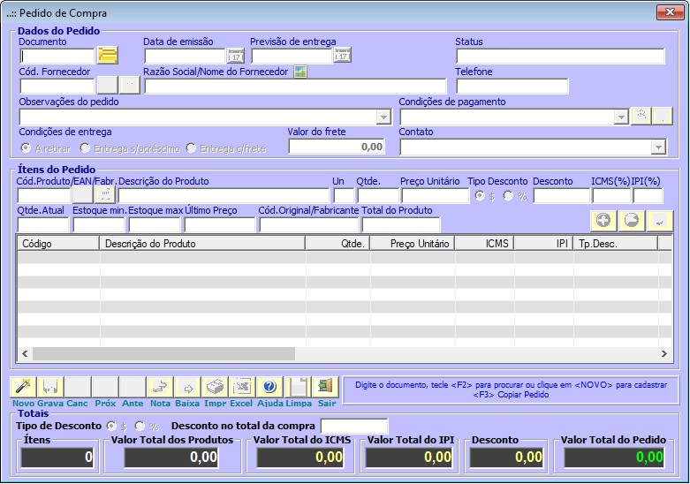
Task: Open Ajuda help question-mark icon
Action: (x=269, y=387)
